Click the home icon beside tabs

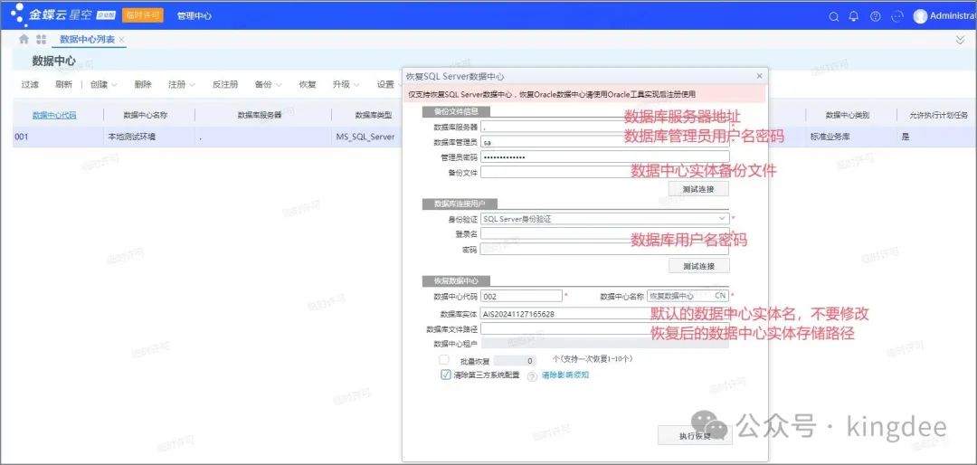pyautogui.click(x=24, y=40)
